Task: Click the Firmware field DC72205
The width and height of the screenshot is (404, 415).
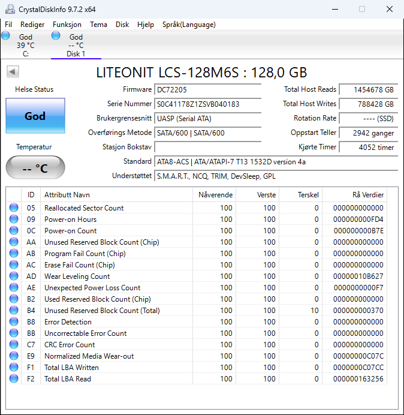Action: tap(207, 90)
